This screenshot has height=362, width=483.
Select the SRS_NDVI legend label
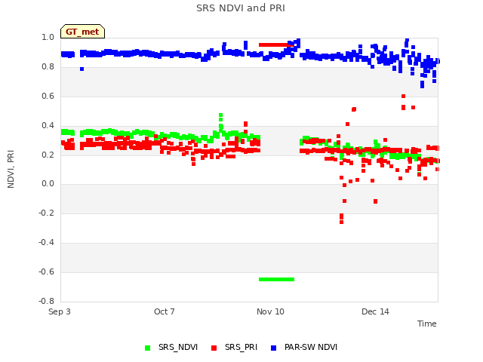click(x=178, y=347)
